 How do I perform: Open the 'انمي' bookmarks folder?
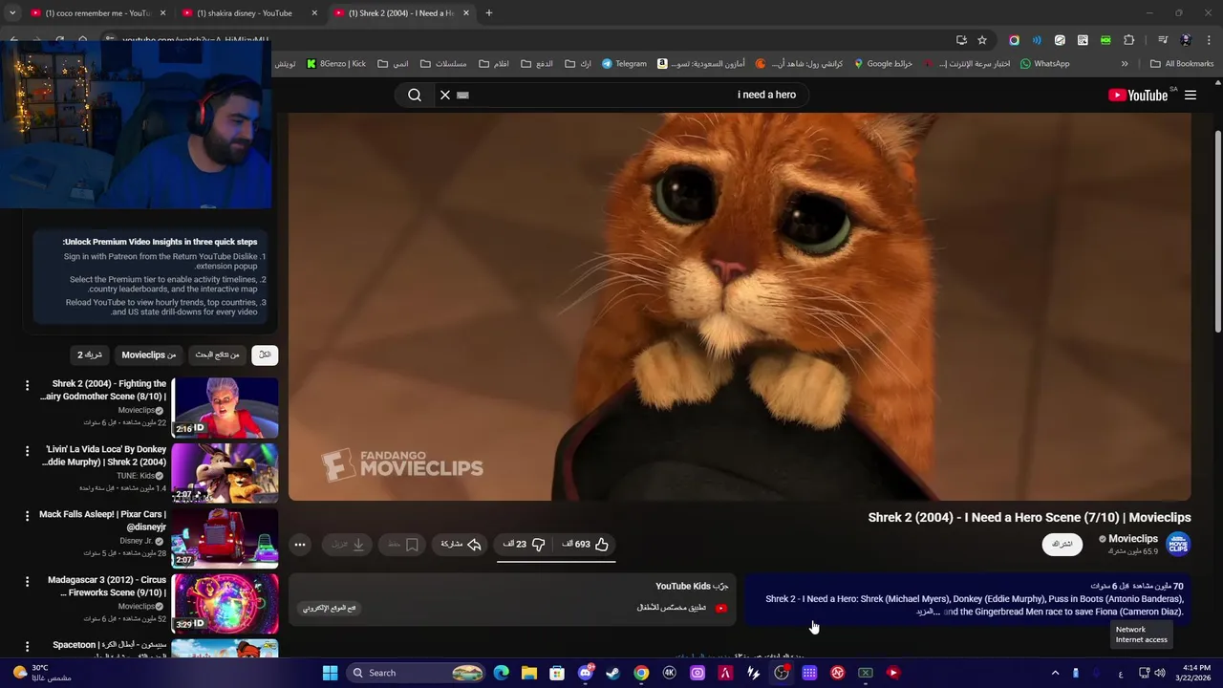[x=393, y=64]
